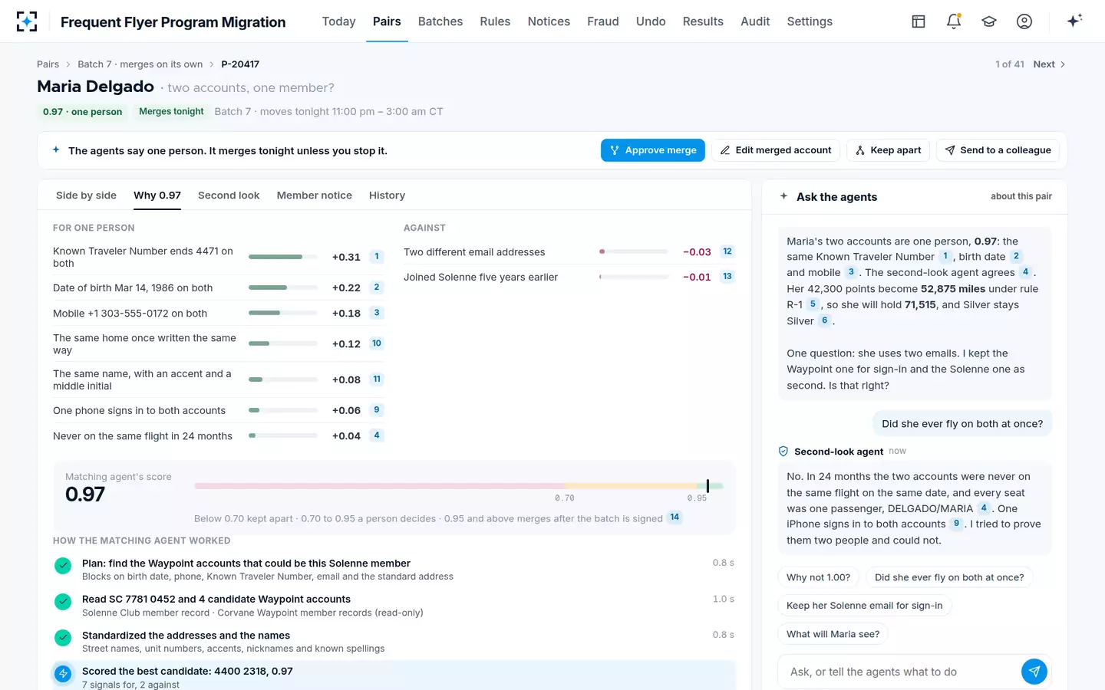This screenshot has height=690, width=1105.
Task: Open citation 13 on Joined Solenne row
Action: 727,277
